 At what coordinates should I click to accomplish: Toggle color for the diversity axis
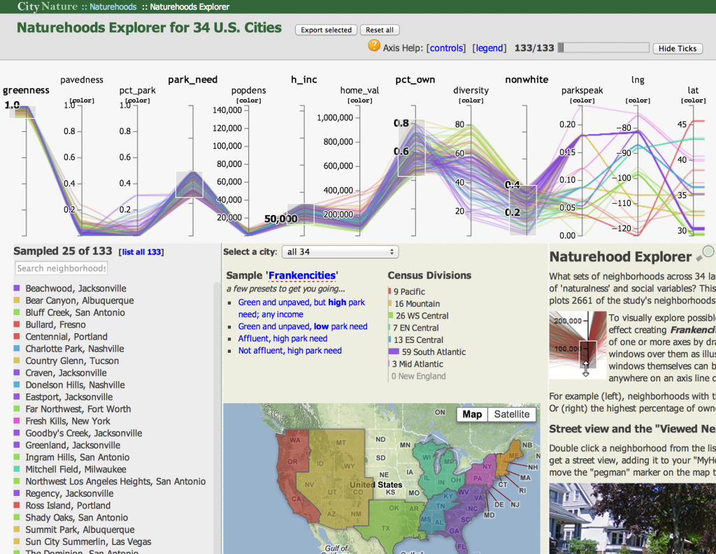click(471, 101)
